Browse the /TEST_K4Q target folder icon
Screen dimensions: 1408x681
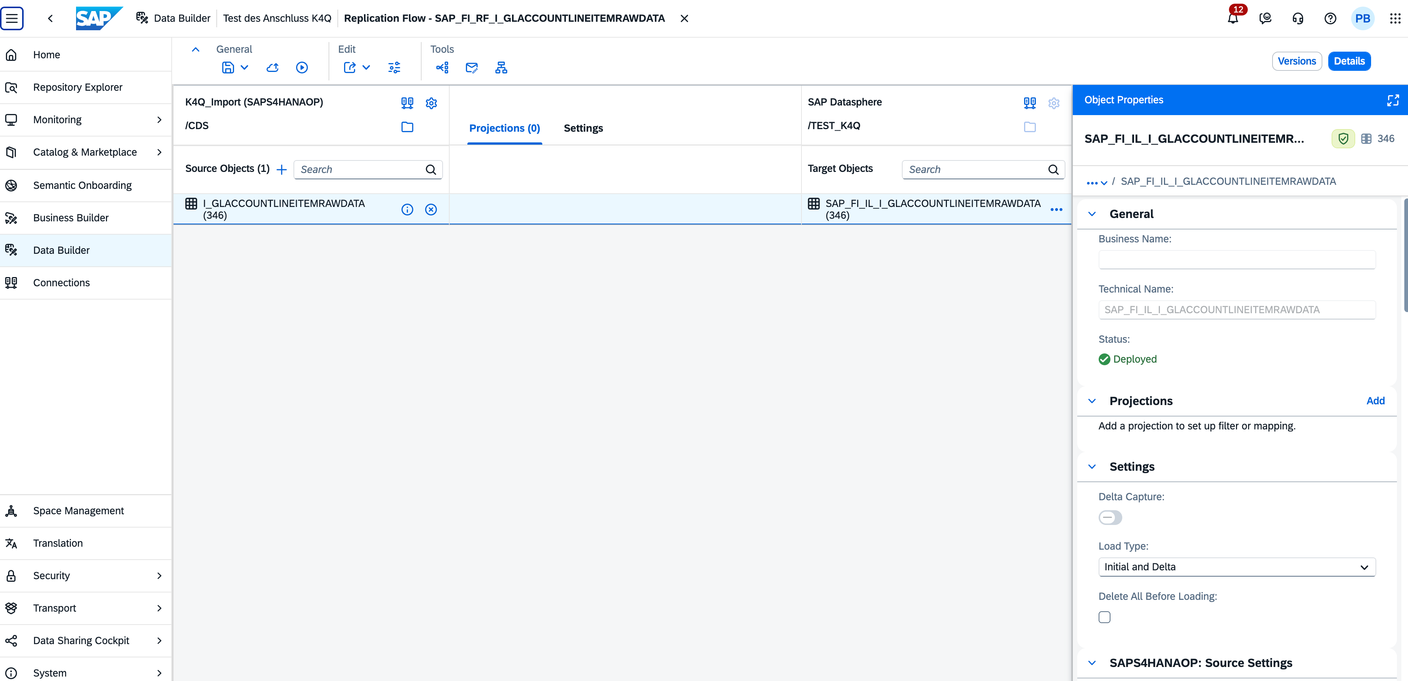coord(1030,127)
